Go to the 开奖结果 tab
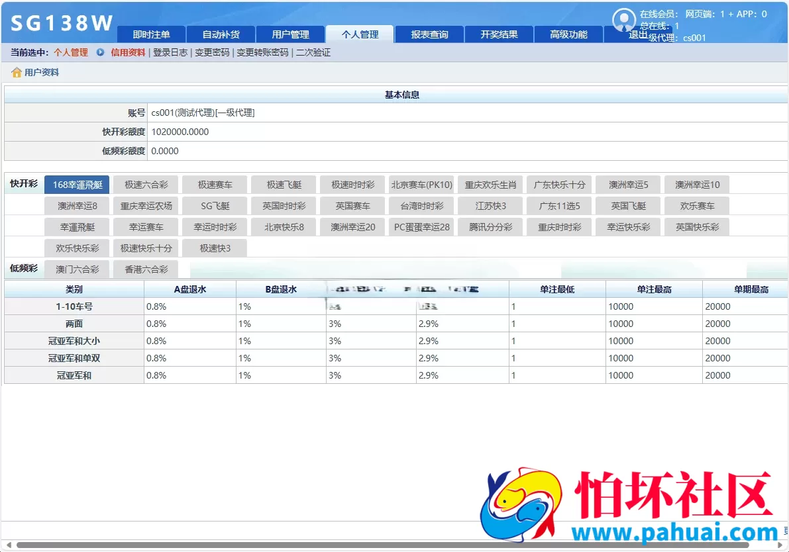 pos(499,34)
